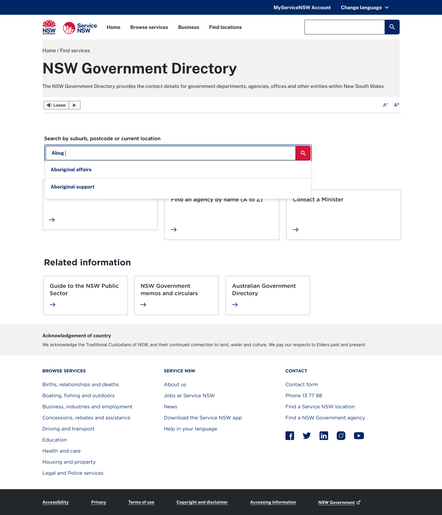Open Australian Government Directory card

(x=268, y=295)
